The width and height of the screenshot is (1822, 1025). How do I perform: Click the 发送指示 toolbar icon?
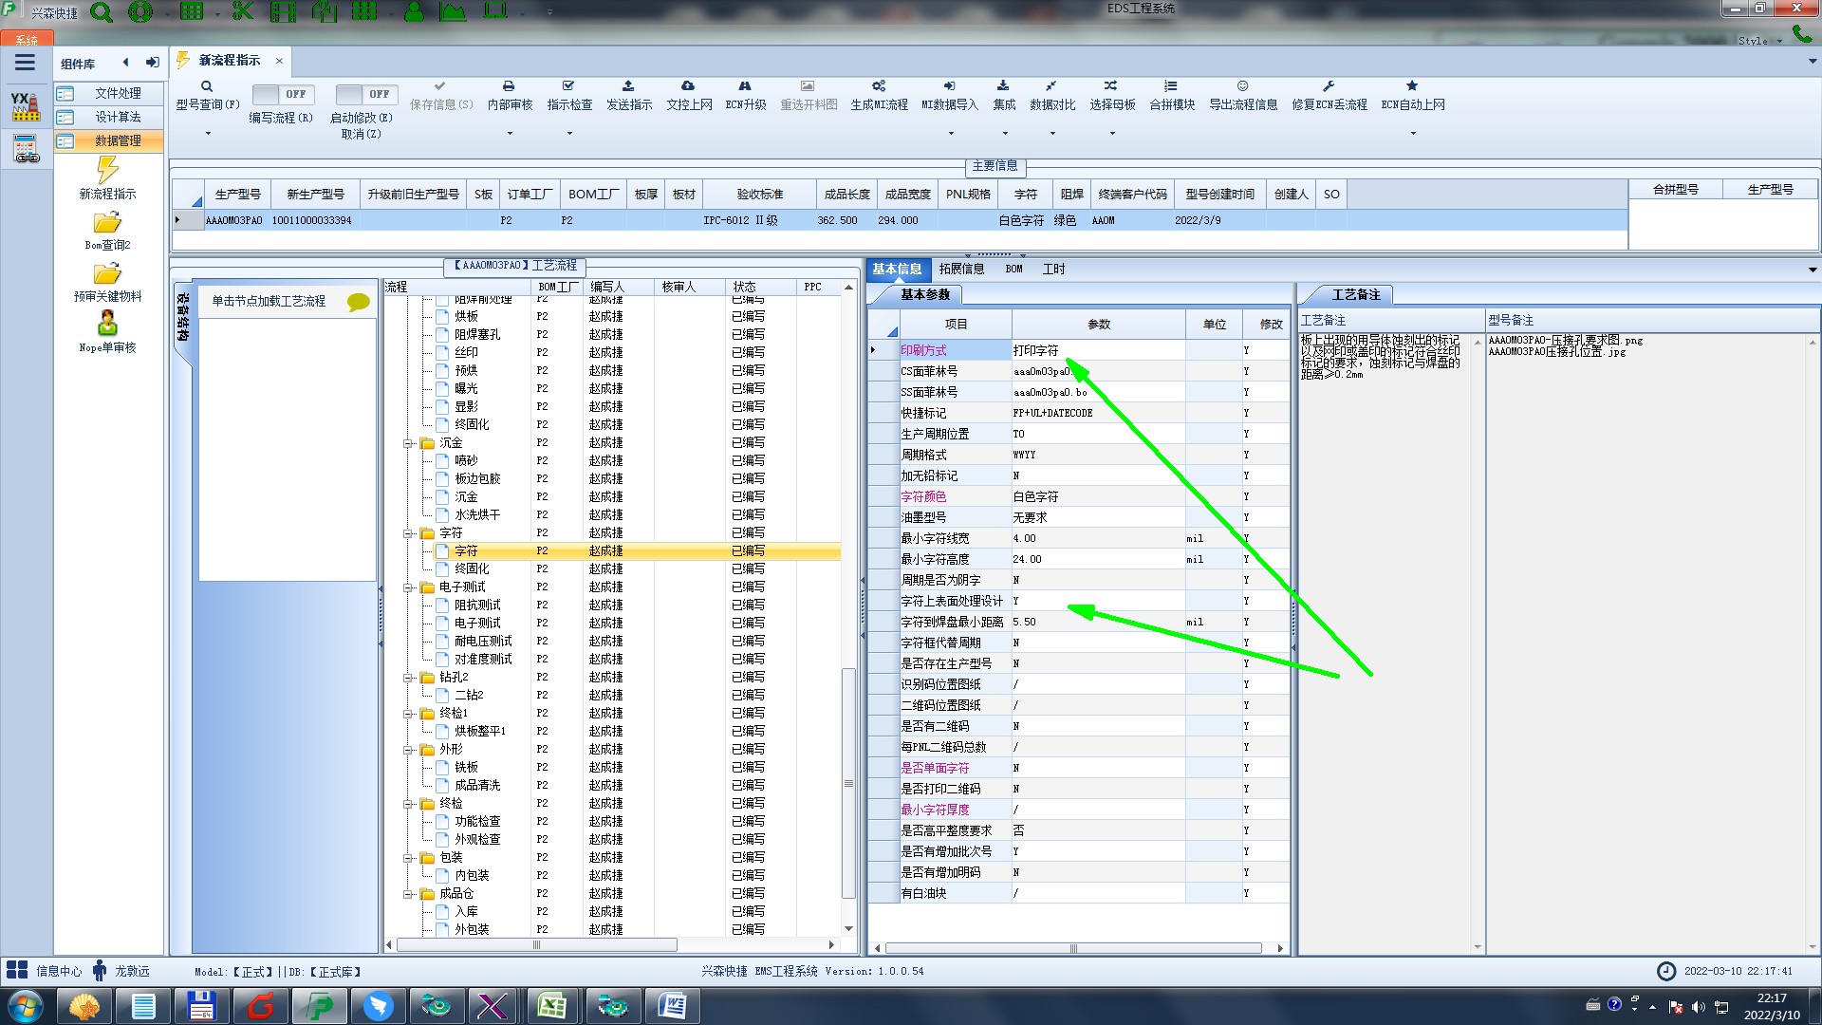pos(628,86)
